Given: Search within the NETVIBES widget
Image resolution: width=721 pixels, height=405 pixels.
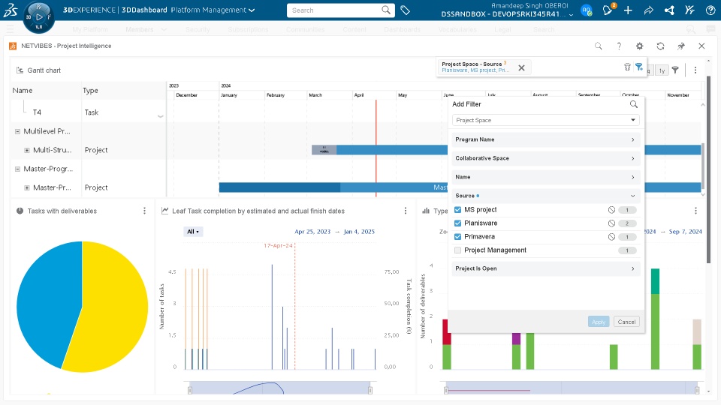Looking at the screenshot, I should point(599,46).
